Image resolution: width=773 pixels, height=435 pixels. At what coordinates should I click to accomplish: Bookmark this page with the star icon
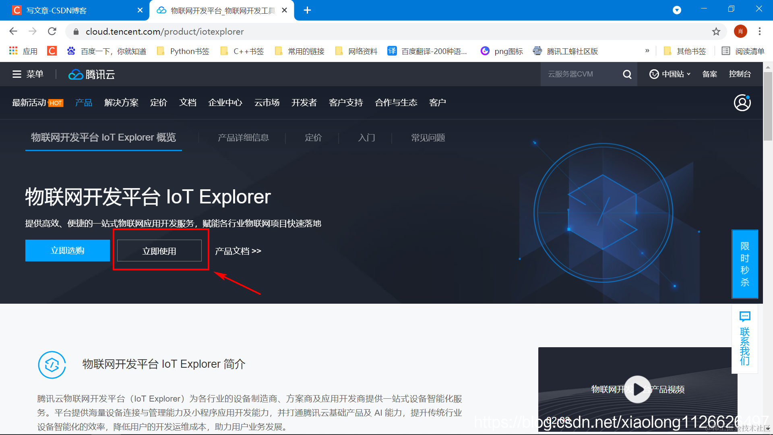pyautogui.click(x=716, y=31)
